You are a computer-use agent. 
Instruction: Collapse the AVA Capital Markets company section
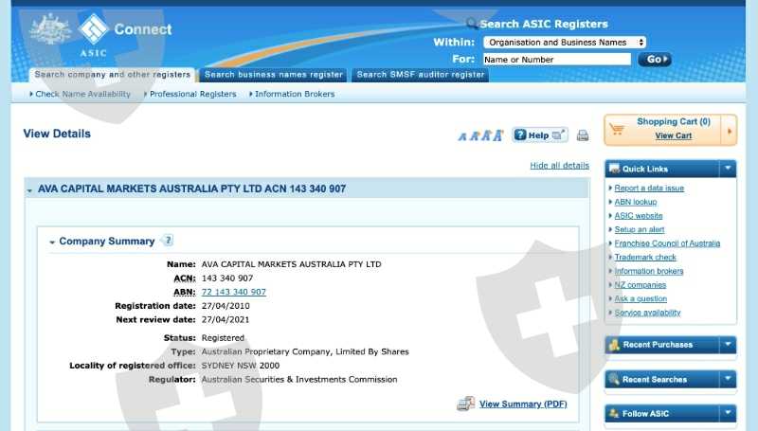[30, 190]
